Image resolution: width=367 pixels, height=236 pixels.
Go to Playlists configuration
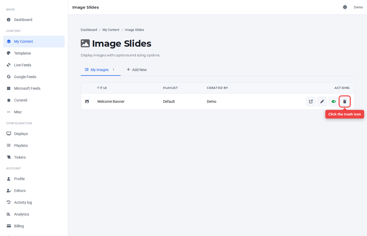pos(34,146)
